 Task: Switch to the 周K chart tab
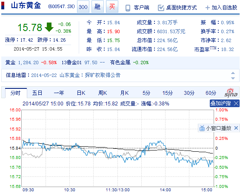[103, 93]
